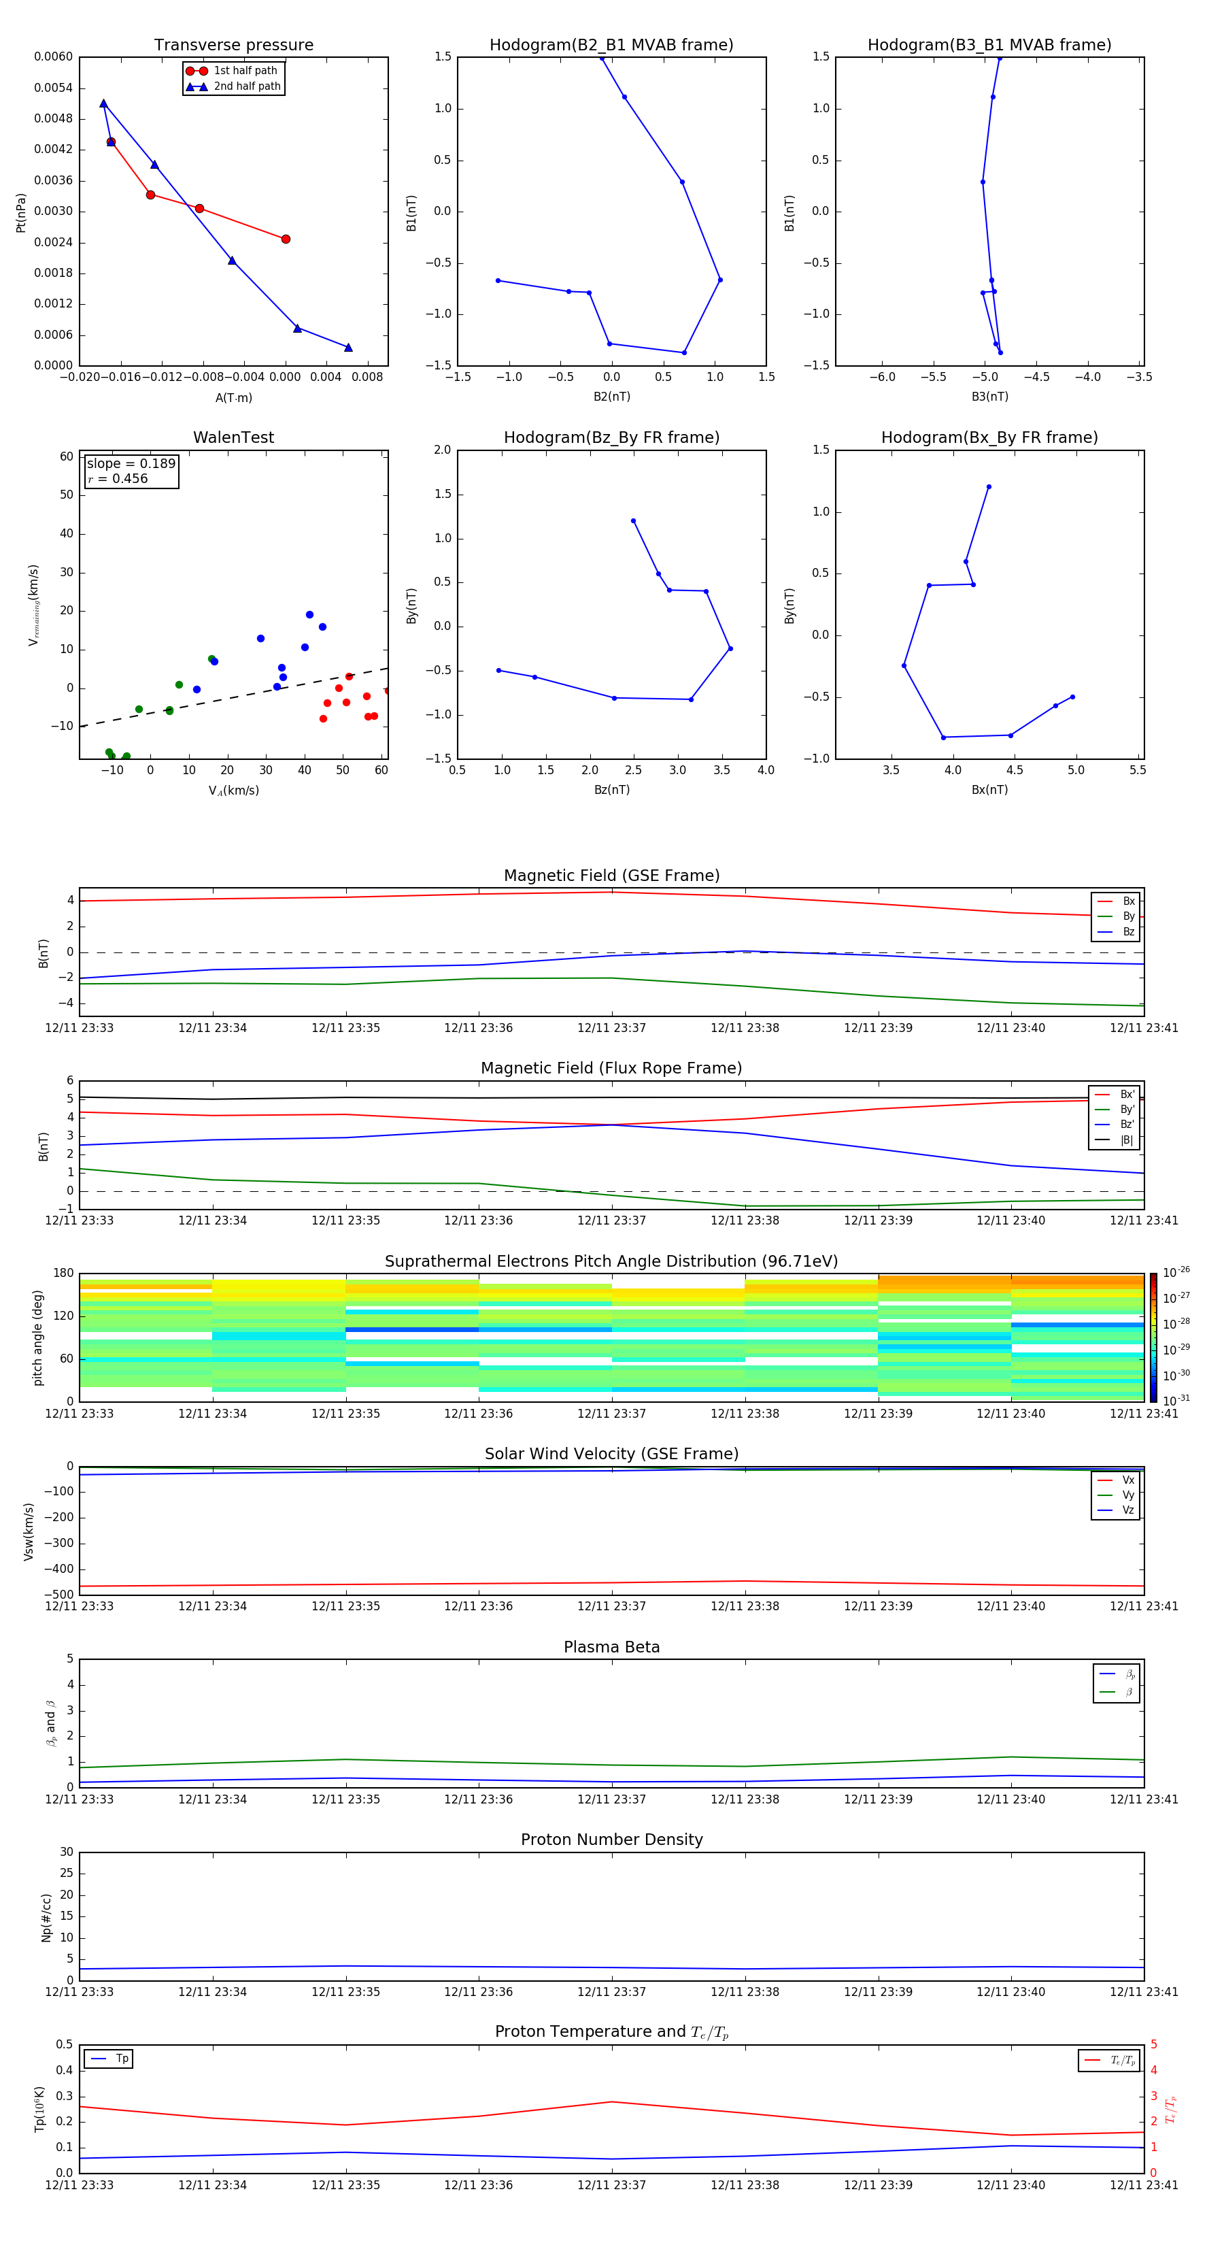
Task: Click '12/11 23:33' tick under Plasma Beta plot
Action: [x=80, y=1799]
